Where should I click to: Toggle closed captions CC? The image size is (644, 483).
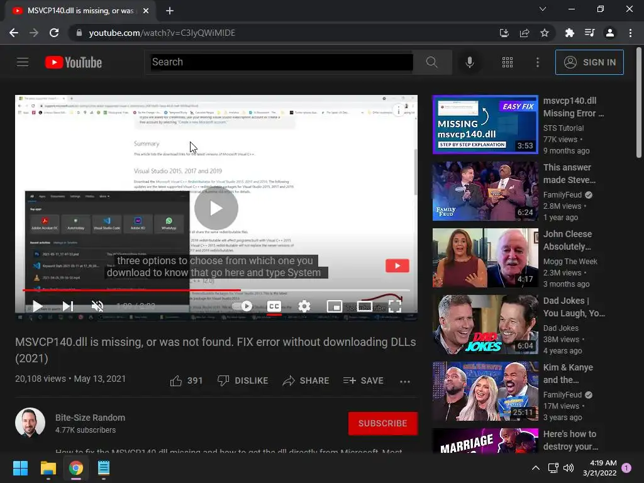click(x=274, y=306)
